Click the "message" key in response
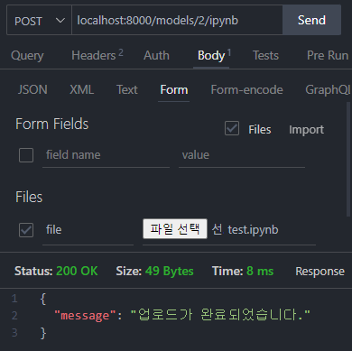 coord(85,316)
